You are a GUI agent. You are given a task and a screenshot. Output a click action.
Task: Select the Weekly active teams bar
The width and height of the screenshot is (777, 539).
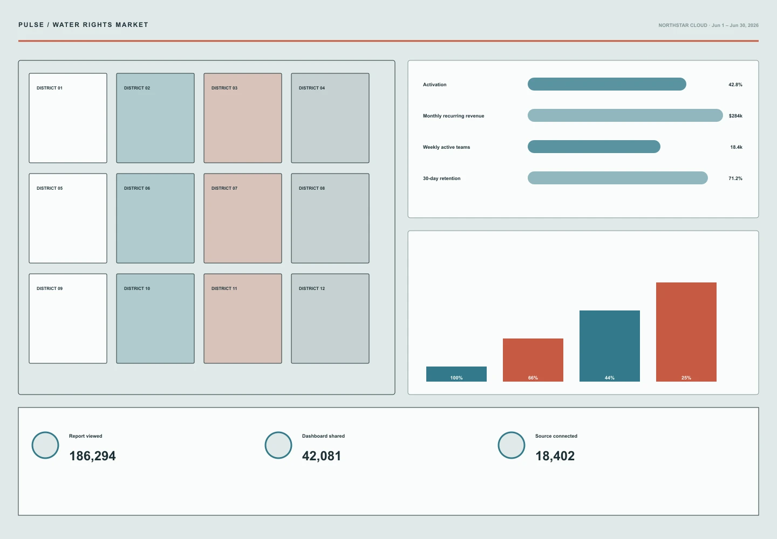(x=594, y=147)
